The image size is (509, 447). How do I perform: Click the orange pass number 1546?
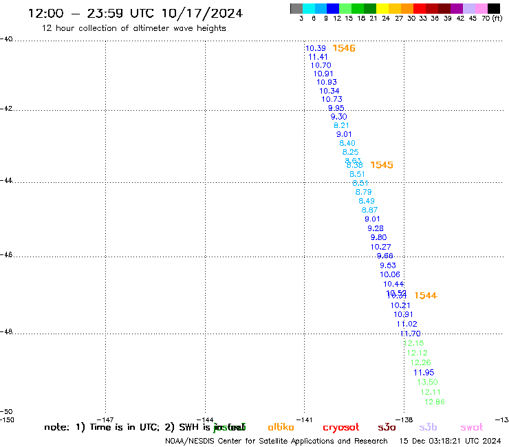click(x=344, y=48)
